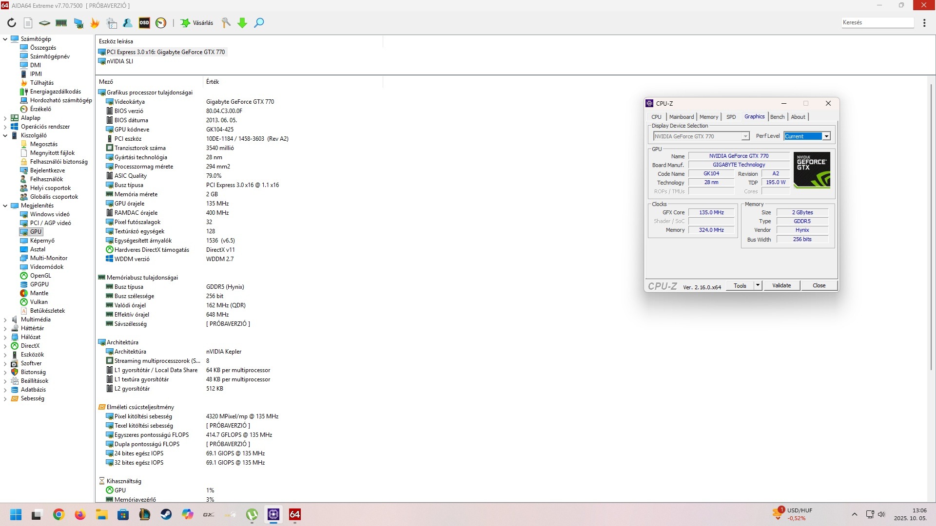Open the Tools dropdown arrow in CPU-Z
936x526 pixels.
tap(758, 285)
